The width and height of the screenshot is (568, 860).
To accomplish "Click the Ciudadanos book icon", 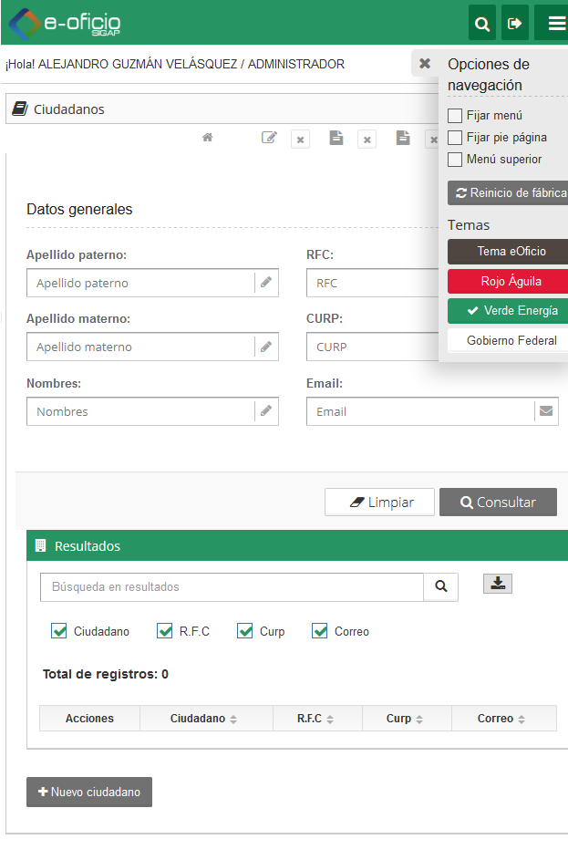I will click(x=20, y=109).
